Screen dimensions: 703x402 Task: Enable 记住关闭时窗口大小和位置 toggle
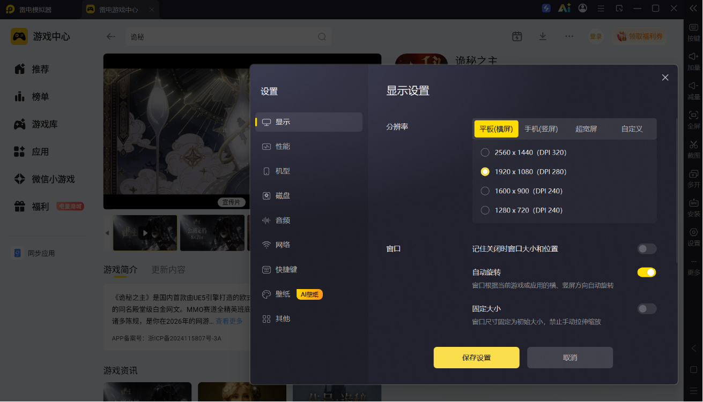(x=647, y=249)
